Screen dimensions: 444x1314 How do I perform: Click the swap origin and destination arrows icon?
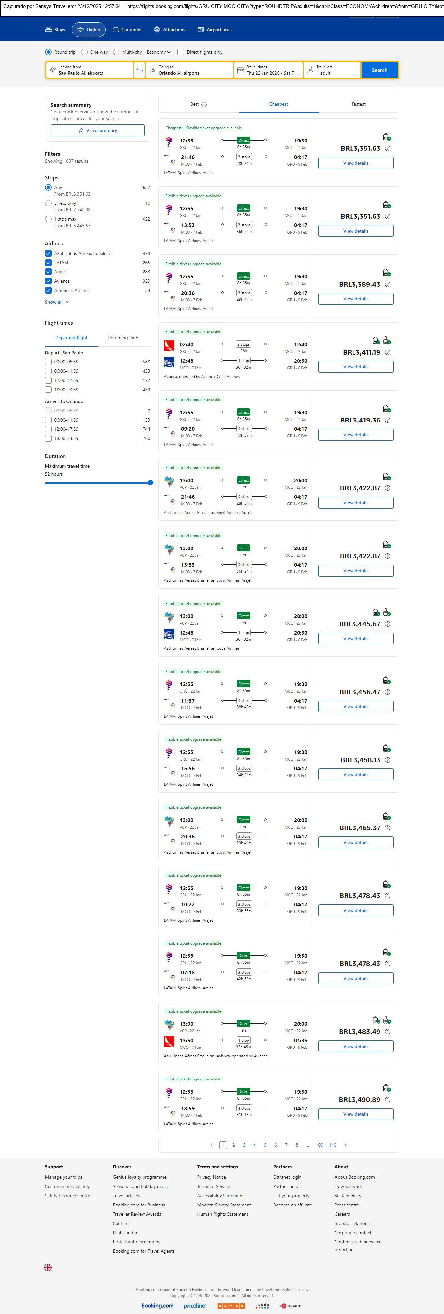(139, 70)
